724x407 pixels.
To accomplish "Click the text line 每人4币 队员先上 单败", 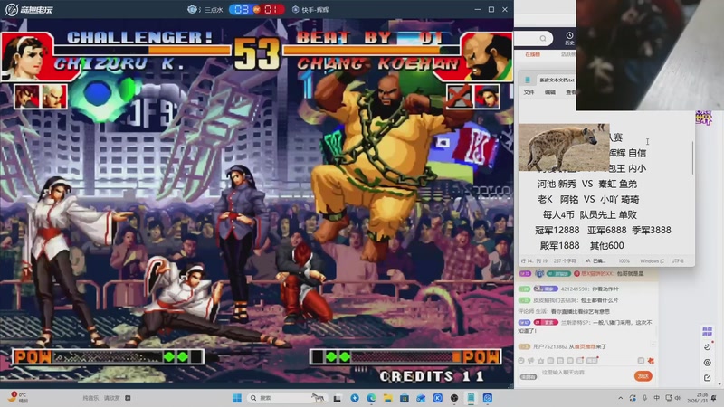I will click(x=590, y=214).
